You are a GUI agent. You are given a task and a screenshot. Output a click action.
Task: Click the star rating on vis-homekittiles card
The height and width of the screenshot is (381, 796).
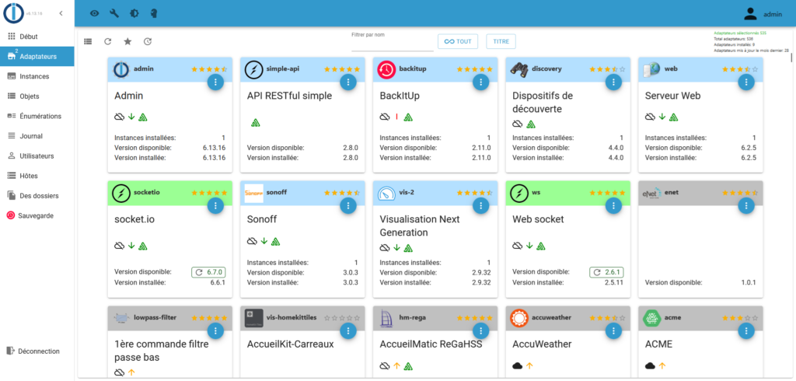pos(342,318)
